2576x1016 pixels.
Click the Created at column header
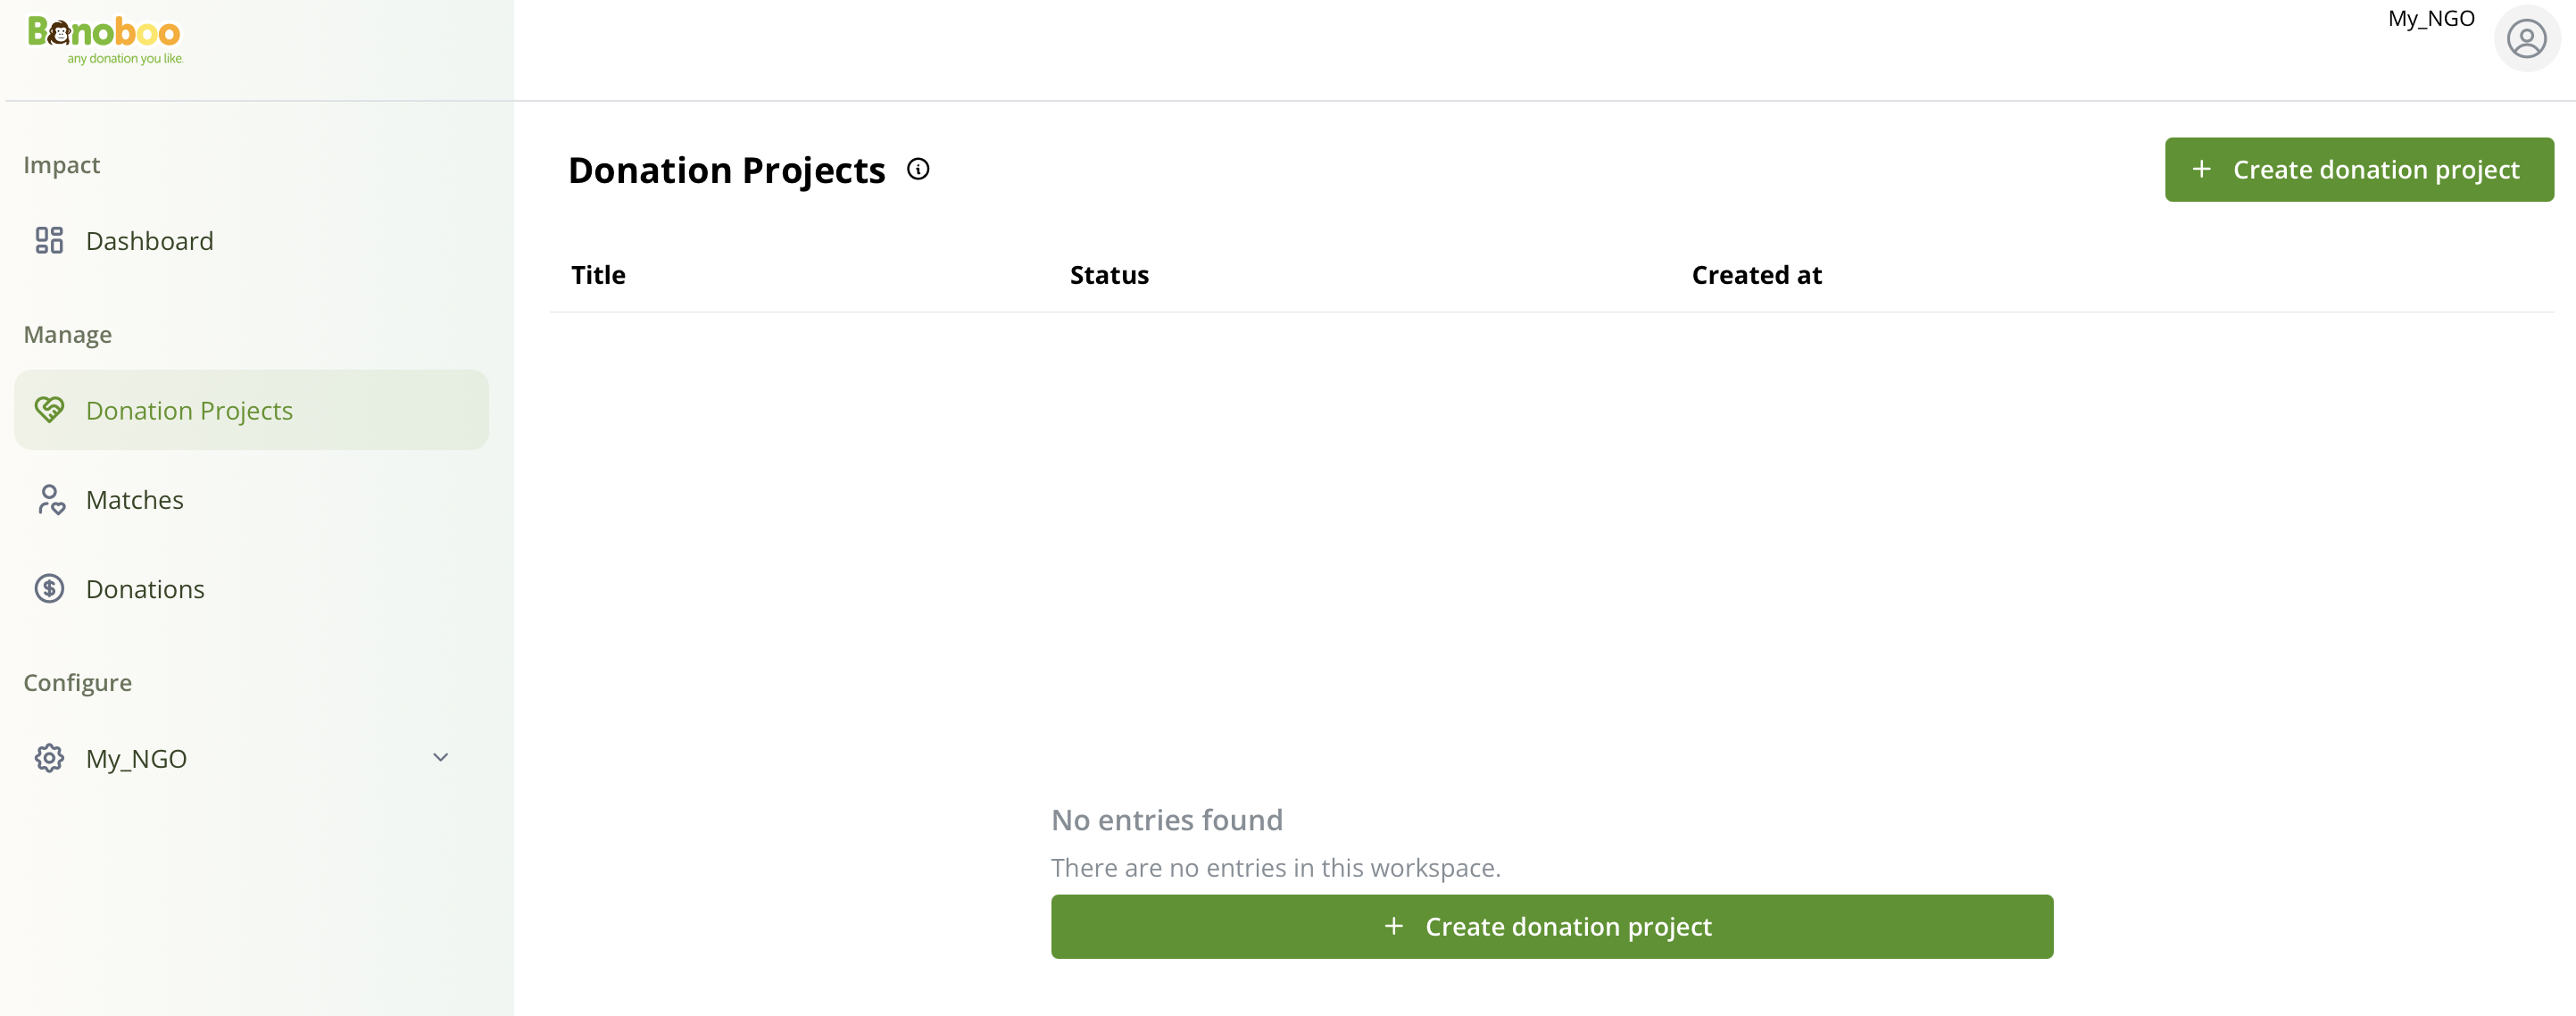(x=1756, y=275)
